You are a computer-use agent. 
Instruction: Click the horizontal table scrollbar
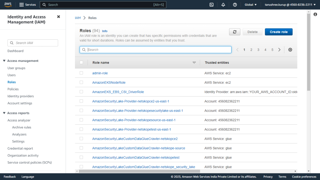click(x=139, y=171)
